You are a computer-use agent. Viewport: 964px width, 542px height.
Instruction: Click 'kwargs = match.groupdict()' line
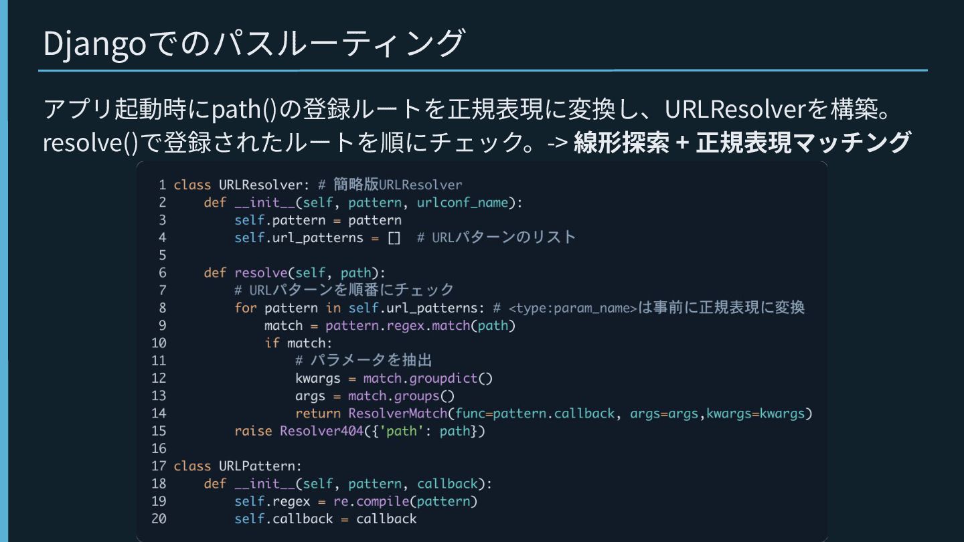[394, 378]
